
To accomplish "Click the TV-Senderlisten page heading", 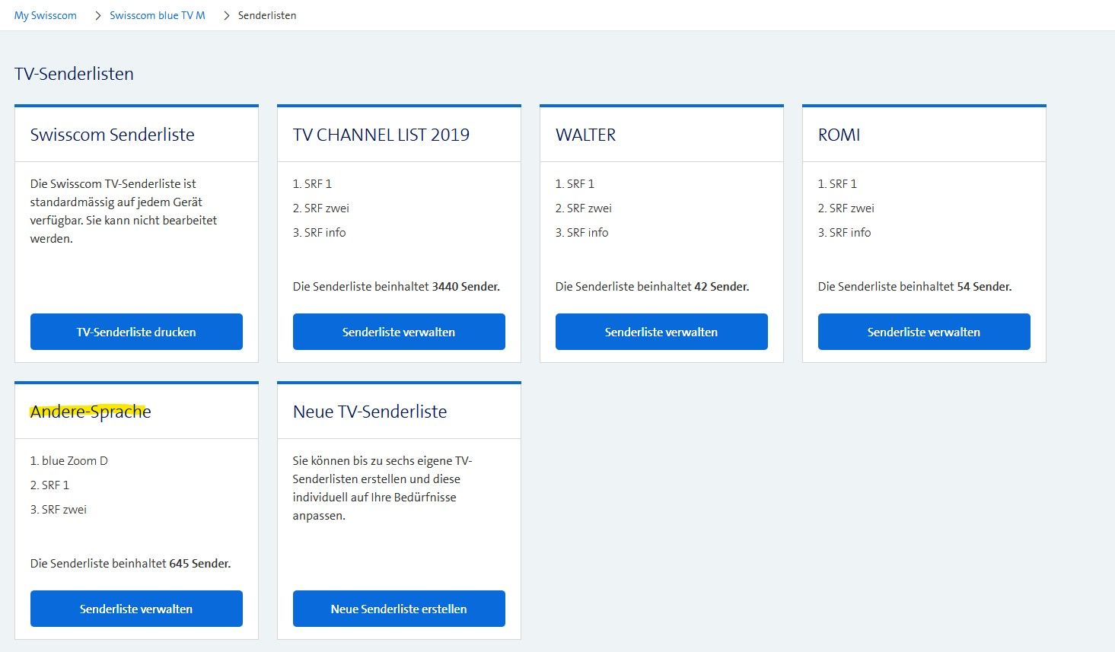I will click(74, 74).
